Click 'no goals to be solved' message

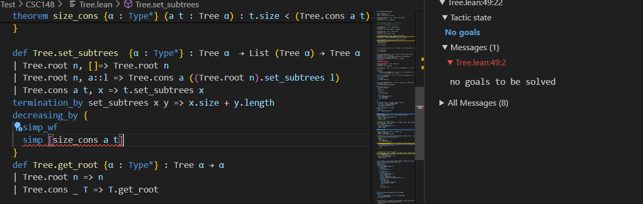point(503,82)
